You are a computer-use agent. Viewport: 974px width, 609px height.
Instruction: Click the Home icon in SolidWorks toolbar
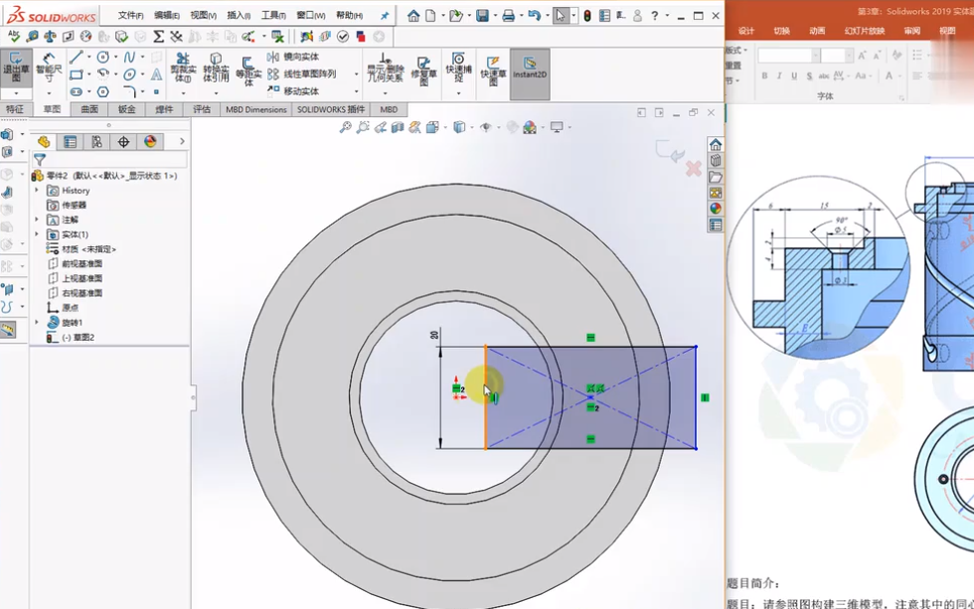point(413,16)
